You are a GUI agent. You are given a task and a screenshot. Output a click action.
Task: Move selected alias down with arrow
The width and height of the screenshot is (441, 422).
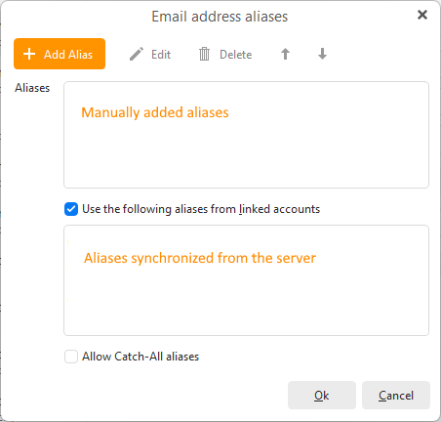point(322,54)
